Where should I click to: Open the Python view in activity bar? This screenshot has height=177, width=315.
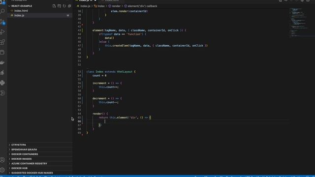(x=2, y=83)
